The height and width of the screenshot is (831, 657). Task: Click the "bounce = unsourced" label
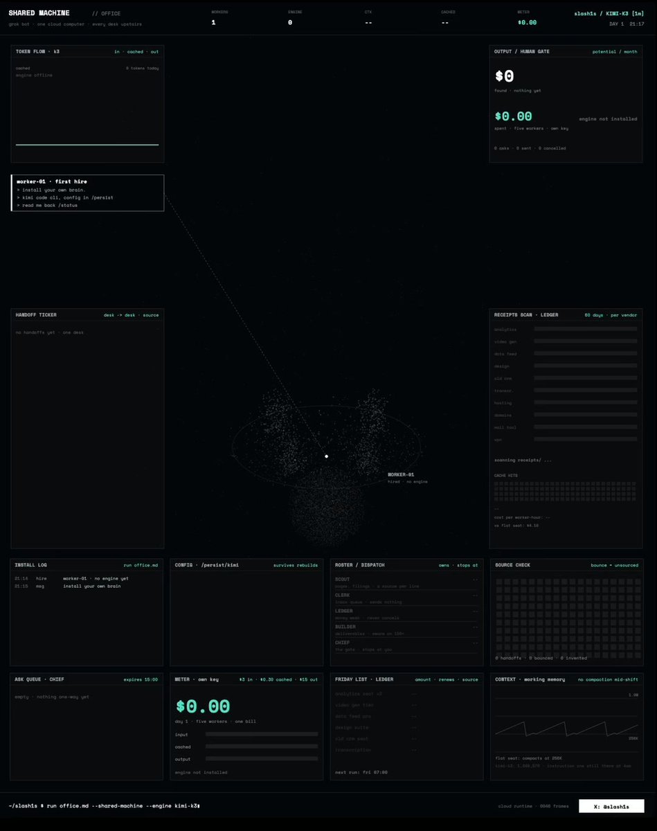pos(615,565)
